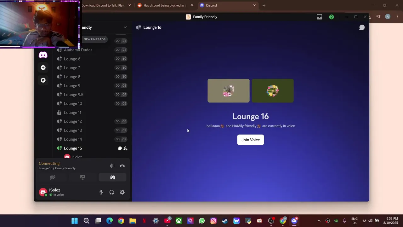Open volume control in system tray
This screenshot has height=227, width=403.
coord(370,221)
